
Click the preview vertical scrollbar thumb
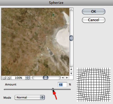pos(71,38)
